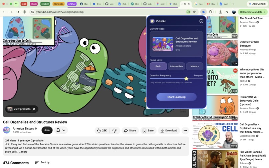Select the Intermediate focus level
Screen dimensions: 269x168
pos(176,66)
